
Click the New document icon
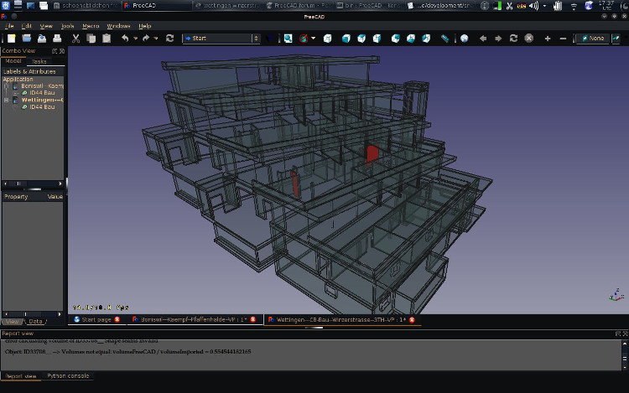tap(11, 39)
